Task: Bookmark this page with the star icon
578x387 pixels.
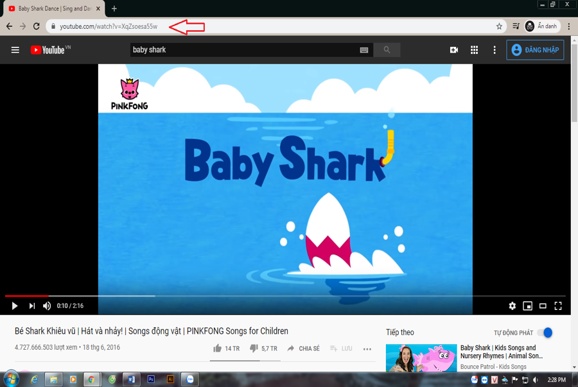Action: click(499, 26)
